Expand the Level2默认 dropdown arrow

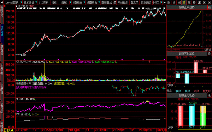tap(21, 2)
